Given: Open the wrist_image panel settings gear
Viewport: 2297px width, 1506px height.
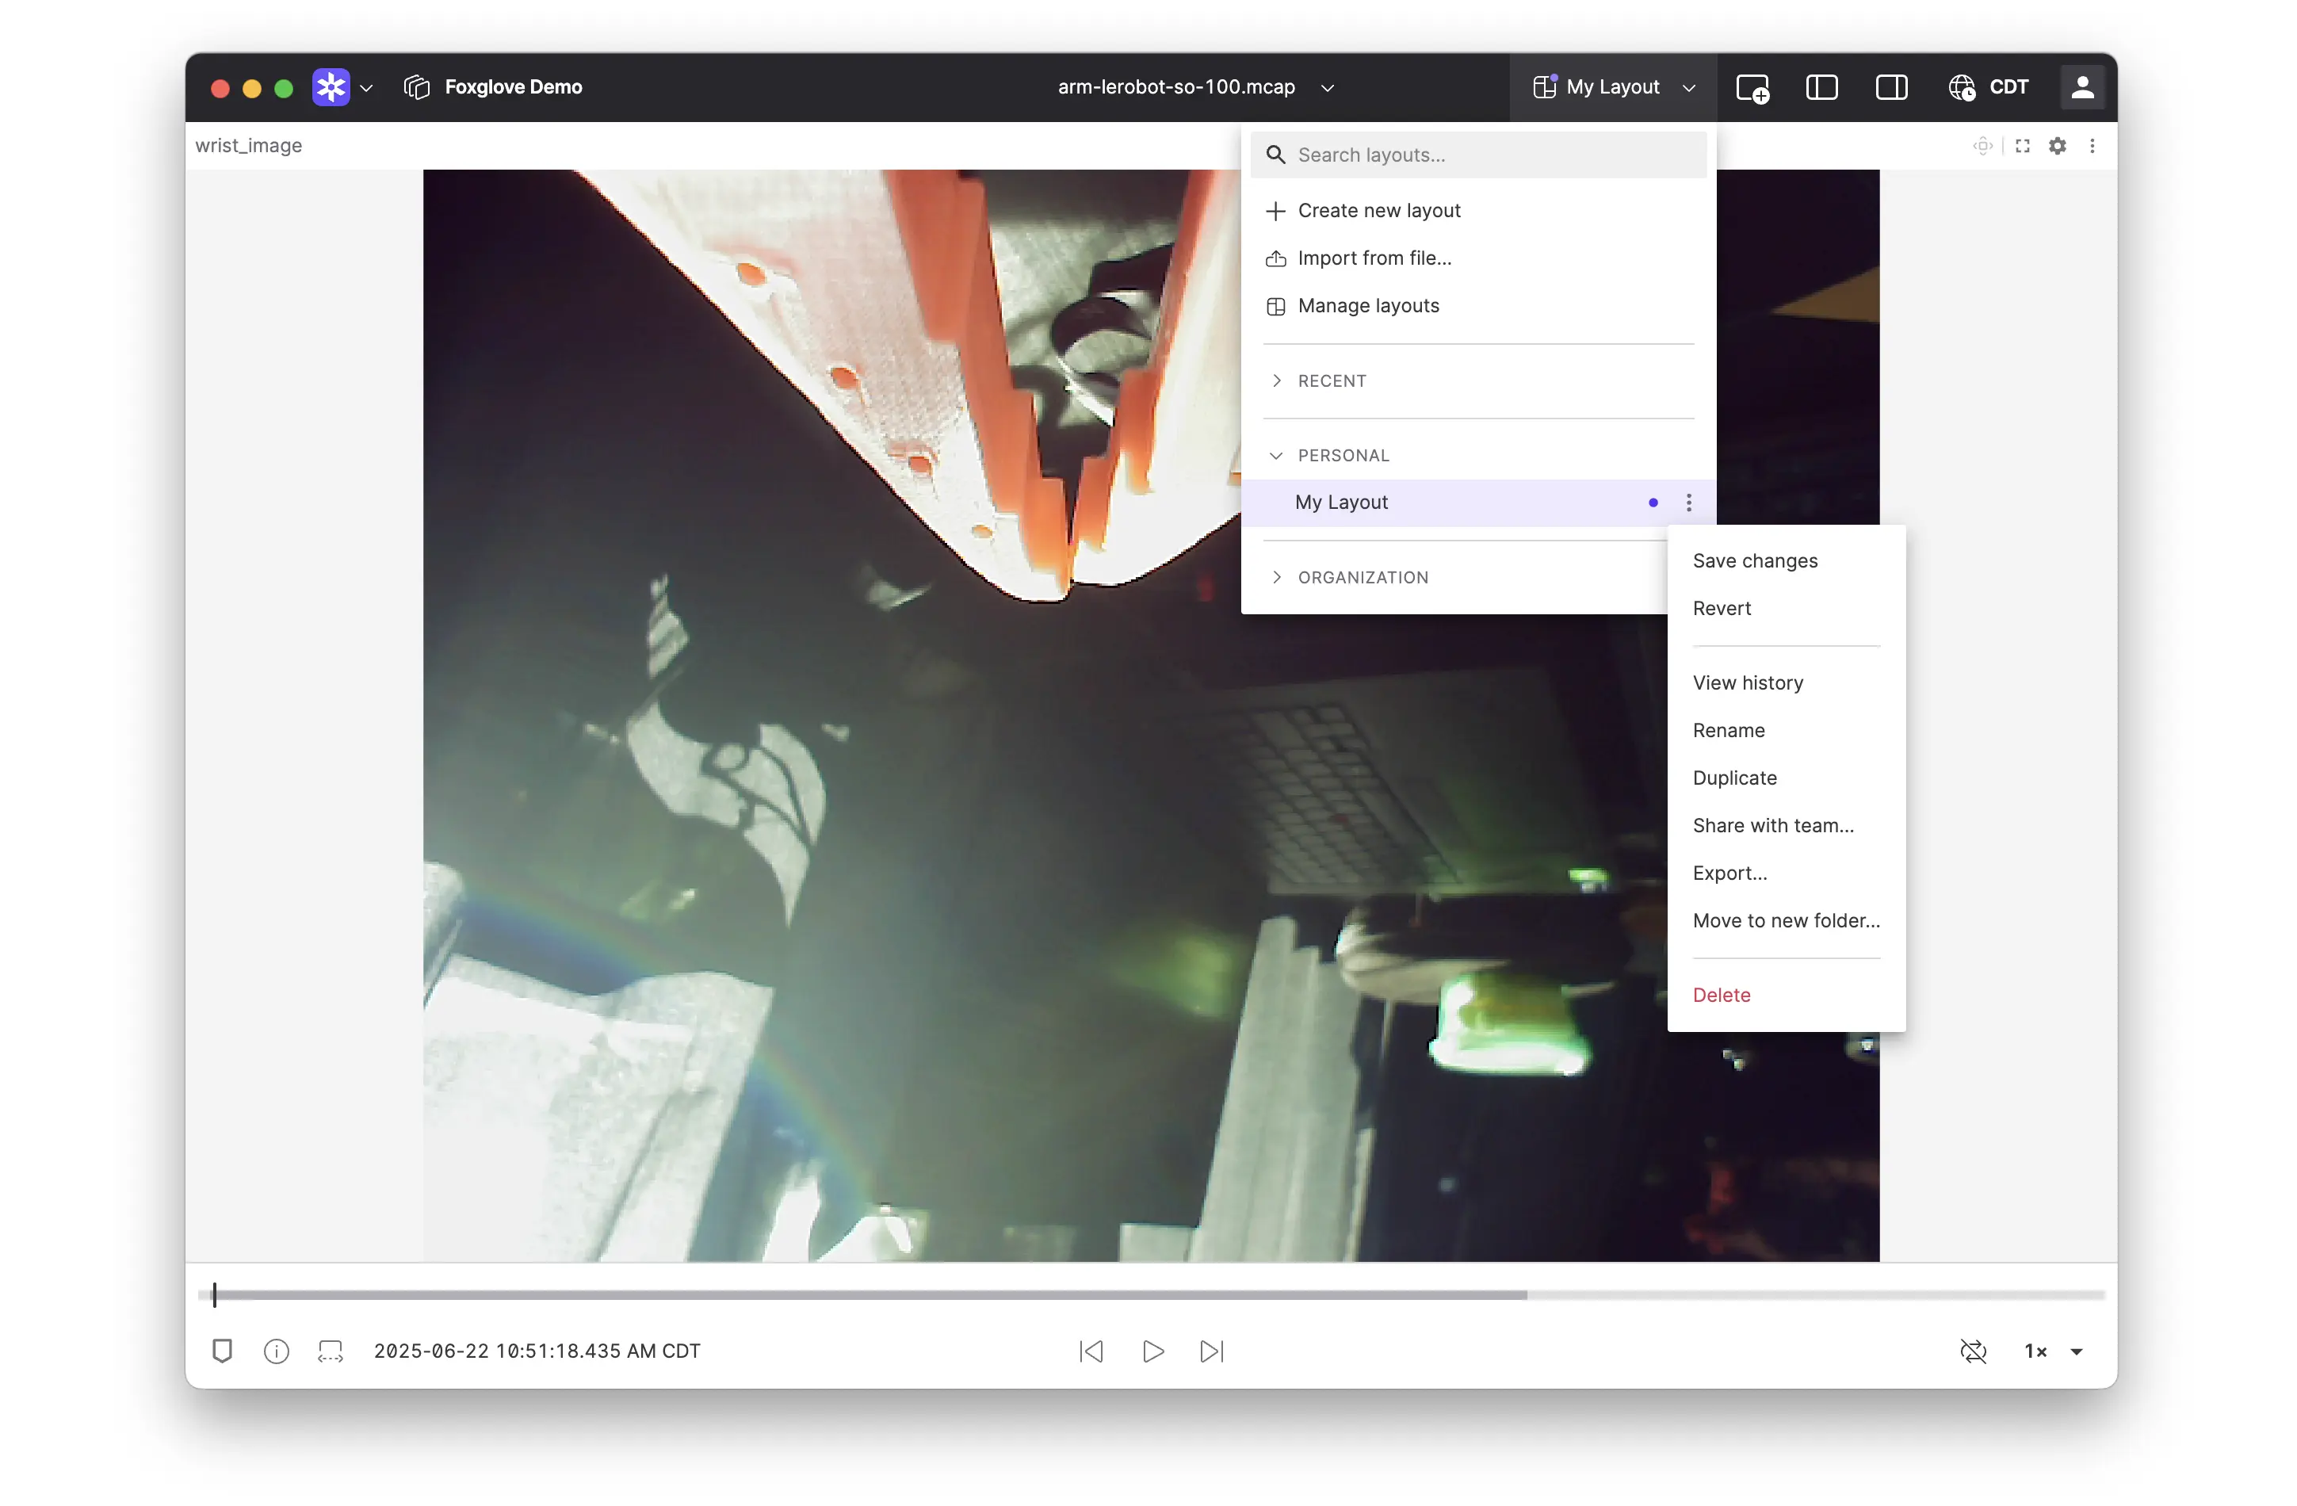Looking at the screenshot, I should tap(2057, 146).
